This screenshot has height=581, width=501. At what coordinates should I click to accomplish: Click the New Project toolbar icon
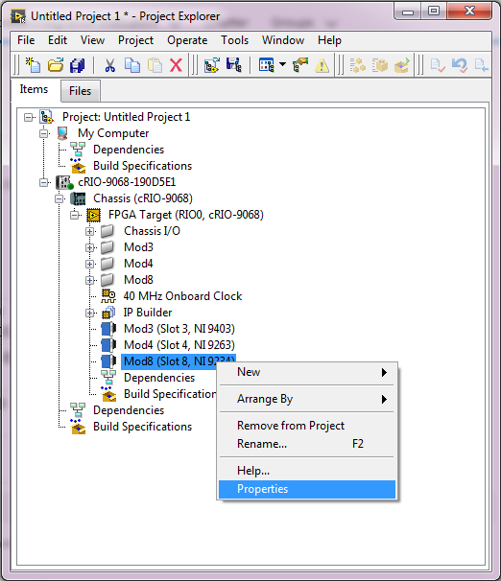coord(33,65)
